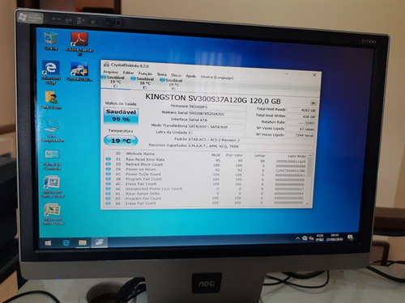Click the SMART list vertical scrollbar

pos(309,179)
